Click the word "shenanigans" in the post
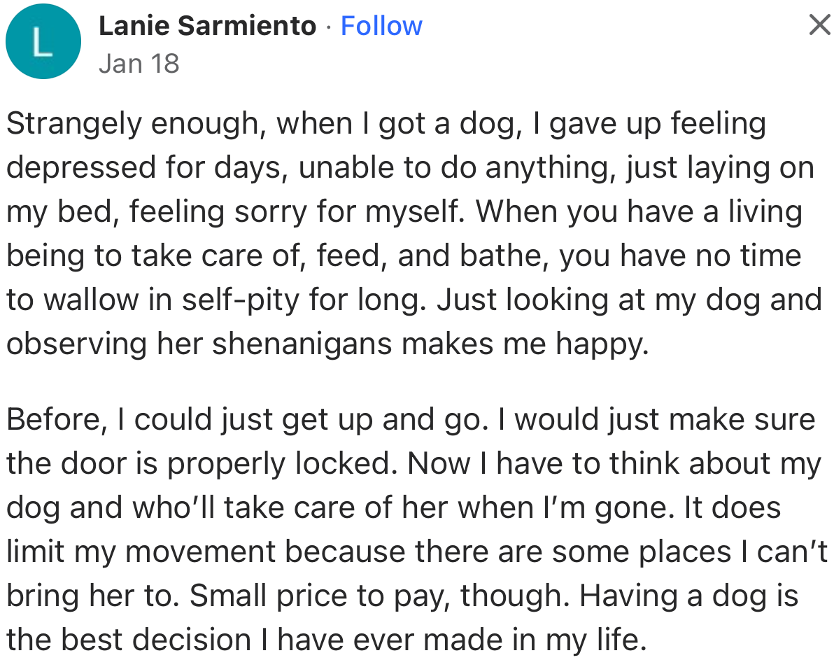834x660 pixels. [x=306, y=344]
